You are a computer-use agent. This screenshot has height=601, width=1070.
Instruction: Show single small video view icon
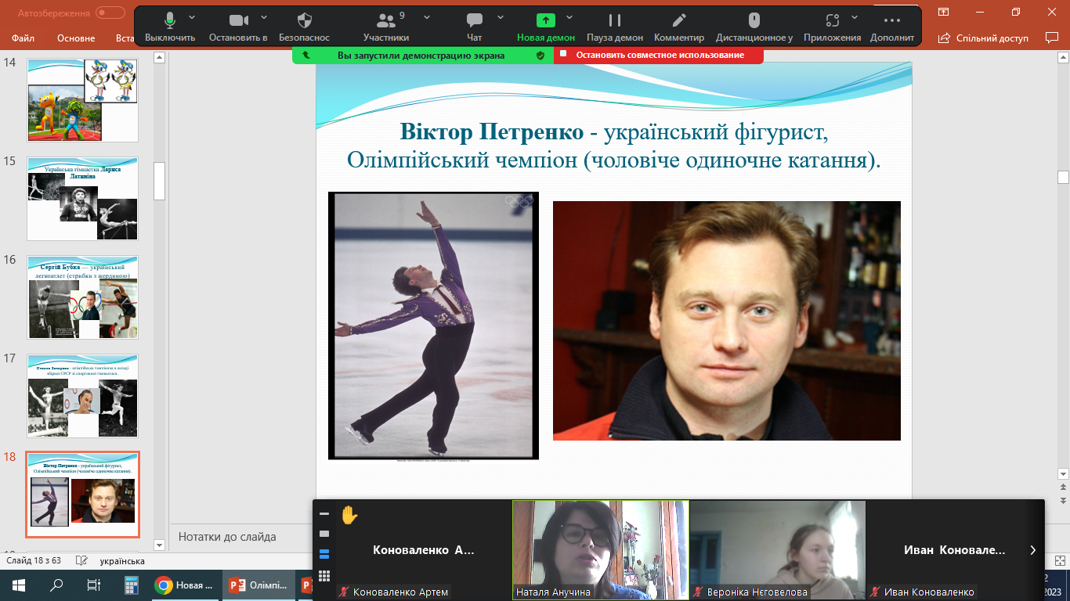[x=324, y=534]
